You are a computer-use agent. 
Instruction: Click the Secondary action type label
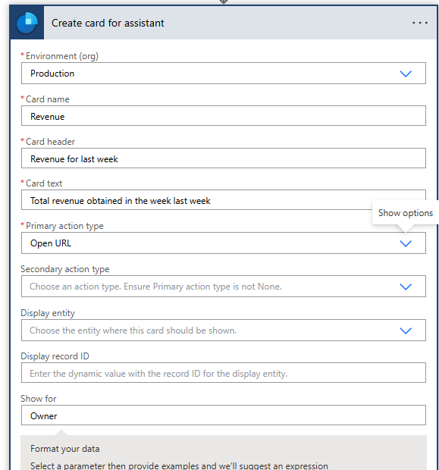coord(64,269)
